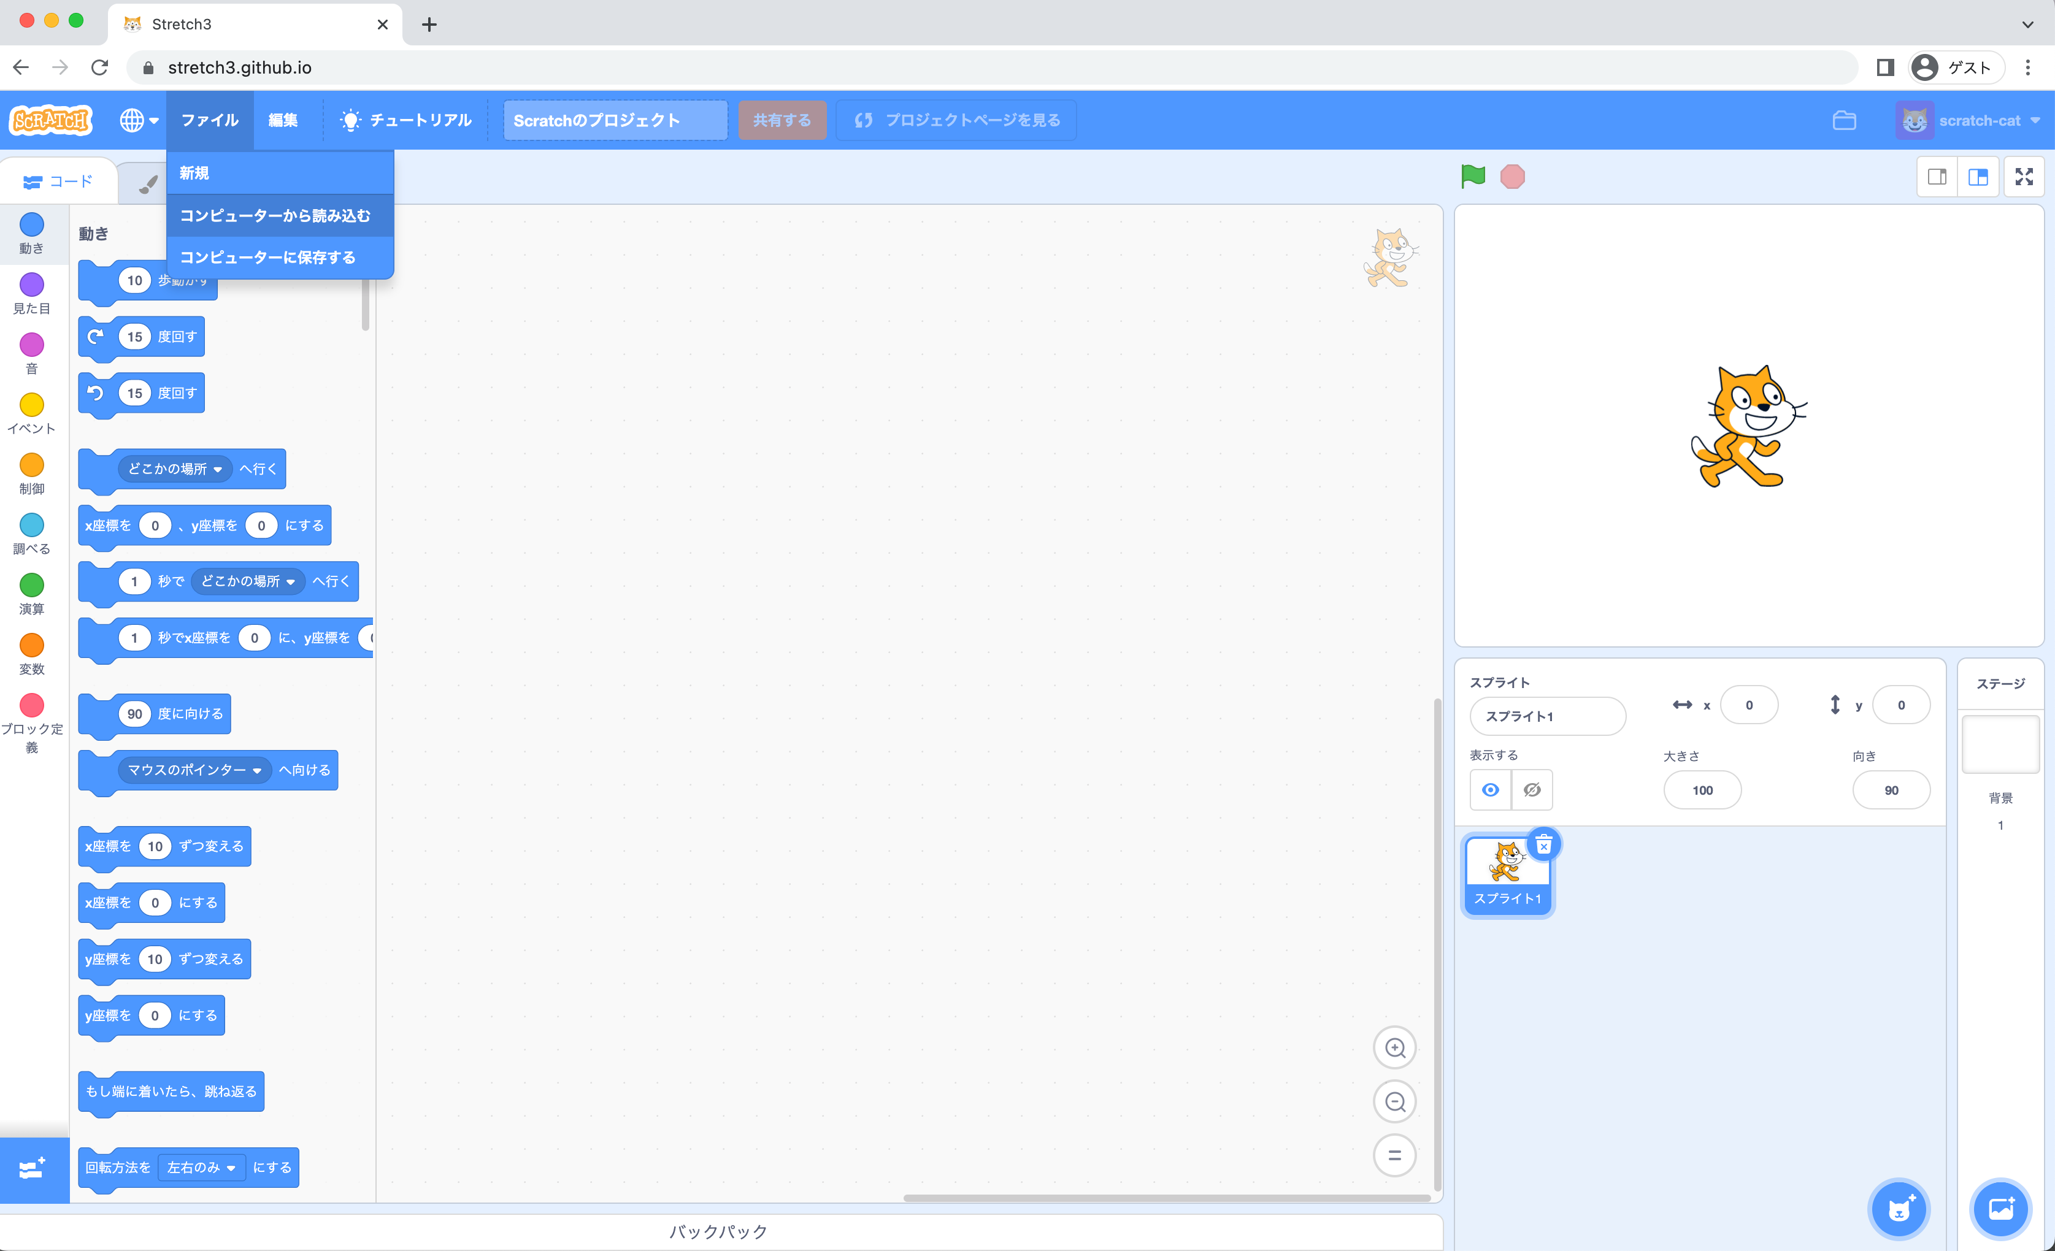Select the 調べる block category
Screen dimensions: 2055x1251
click(32, 534)
